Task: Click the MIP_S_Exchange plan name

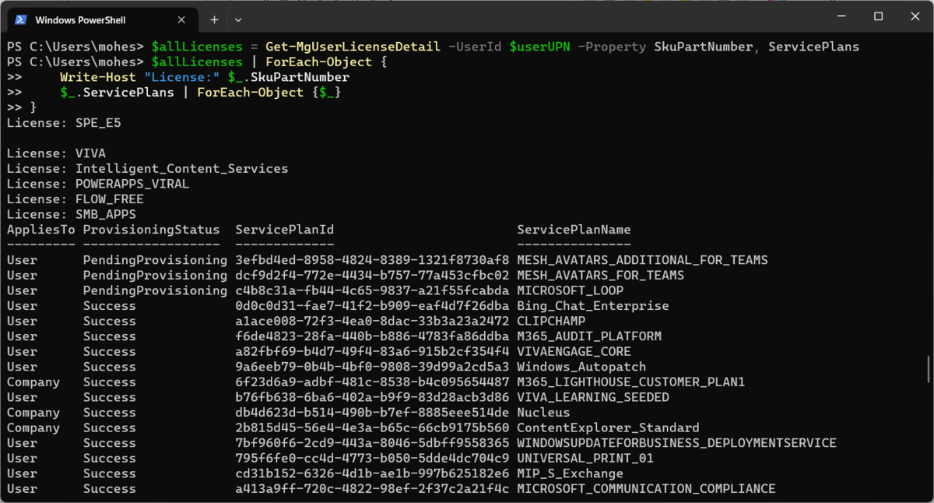Action: [570, 473]
